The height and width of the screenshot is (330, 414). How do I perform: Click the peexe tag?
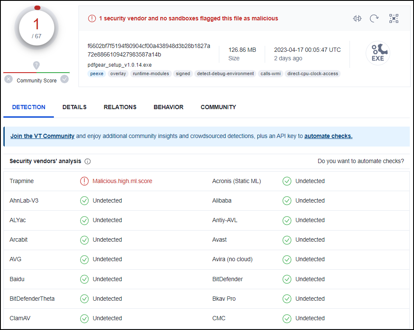(97, 73)
